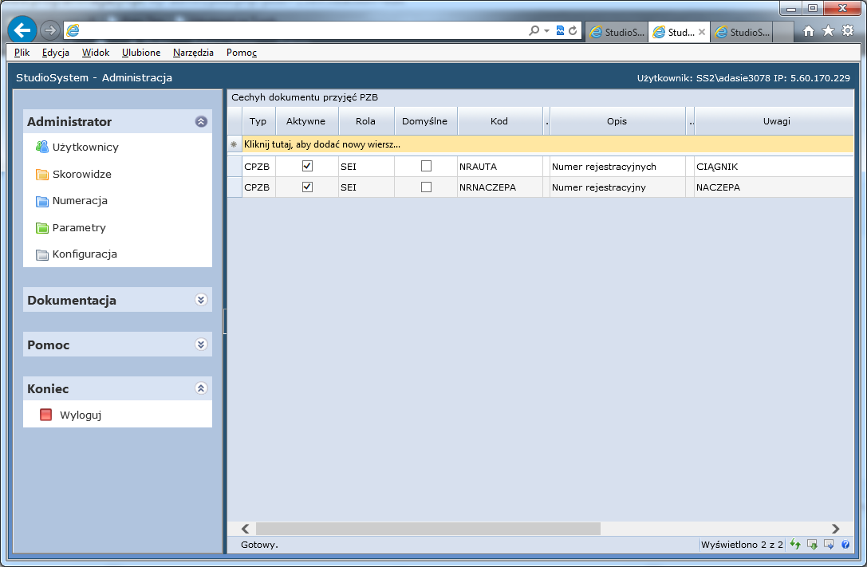This screenshot has width=867, height=567.
Task: Go back with the browser back arrow
Action: pos(22,30)
